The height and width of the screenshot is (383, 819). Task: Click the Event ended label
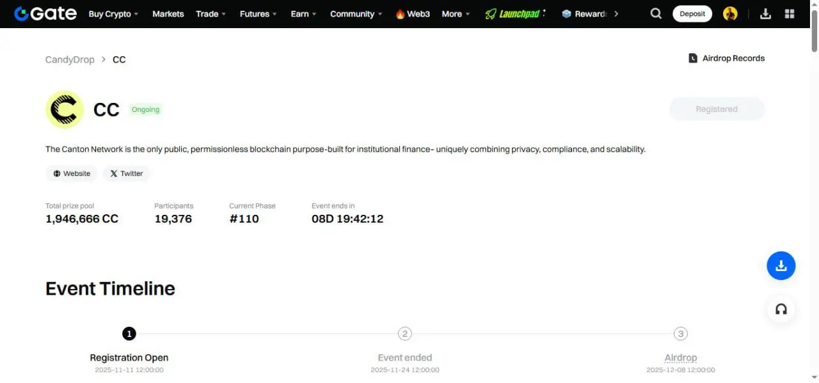tap(405, 357)
